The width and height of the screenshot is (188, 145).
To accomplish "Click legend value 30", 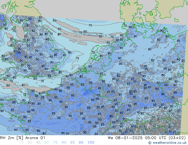I will point(30,143).
